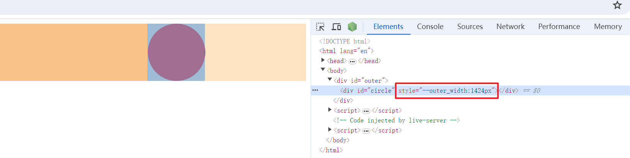This screenshot has height=158, width=630.
Task: Select the div id circle element row
Action: 470,90
